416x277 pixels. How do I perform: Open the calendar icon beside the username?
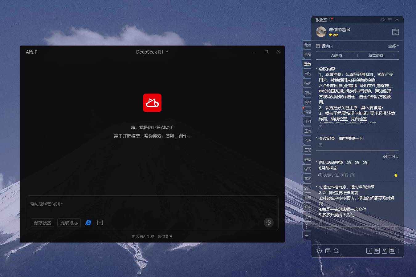396,32
